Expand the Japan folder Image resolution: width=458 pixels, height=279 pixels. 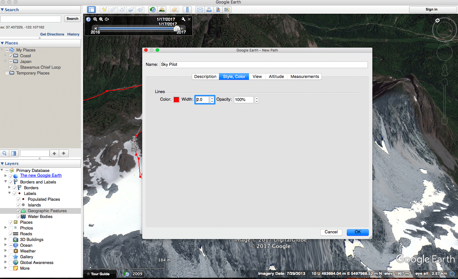tap(5, 61)
